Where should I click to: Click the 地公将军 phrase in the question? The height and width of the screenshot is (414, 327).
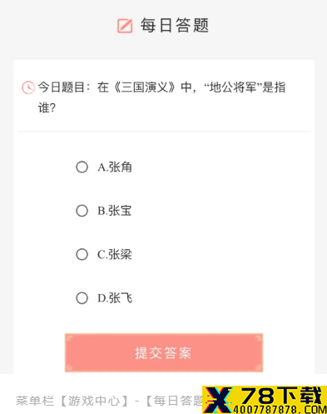coord(233,87)
